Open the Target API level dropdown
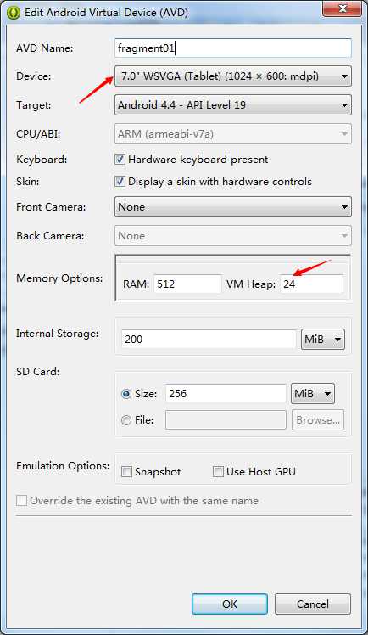The image size is (368, 635). [x=233, y=105]
